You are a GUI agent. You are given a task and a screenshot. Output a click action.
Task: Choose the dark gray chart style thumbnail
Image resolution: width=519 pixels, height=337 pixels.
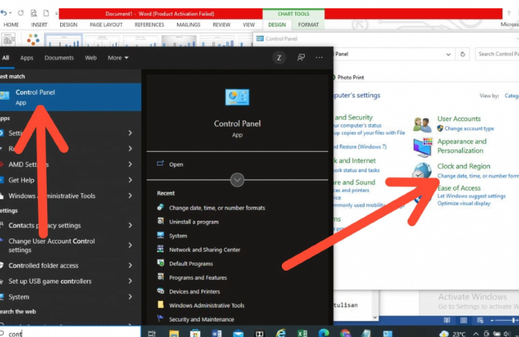coord(179,41)
